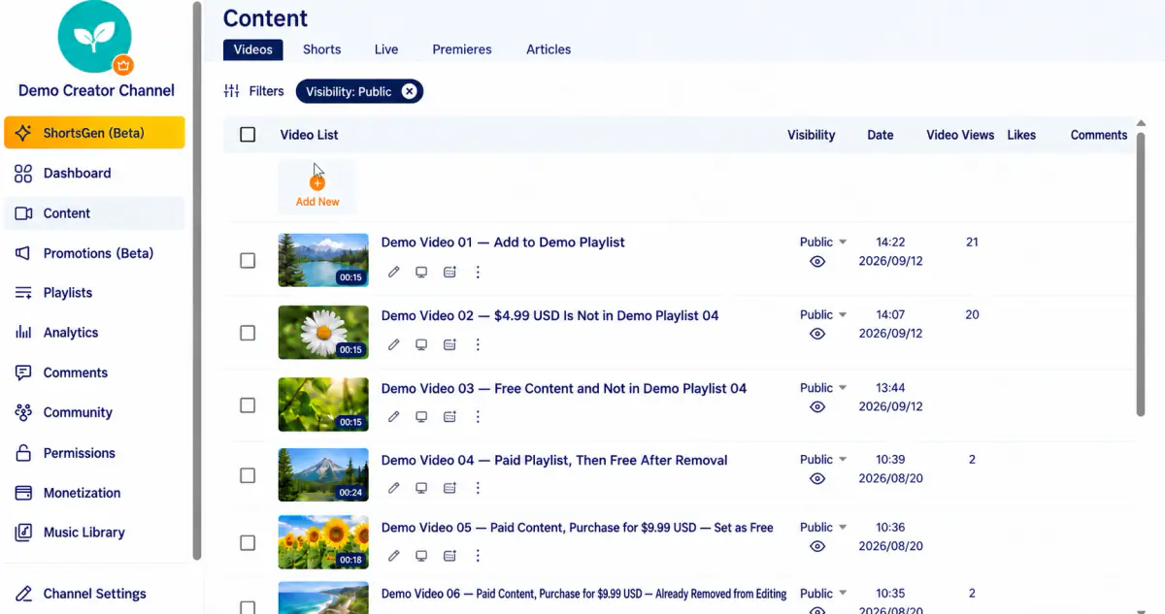This screenshot has width=1165, height=614.
Task: Click the Promotions megaphone icon
Action: (23, 253)
